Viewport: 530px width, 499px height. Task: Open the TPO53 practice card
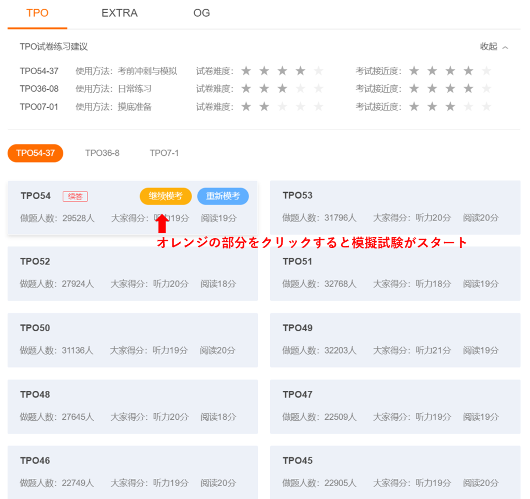395,206
